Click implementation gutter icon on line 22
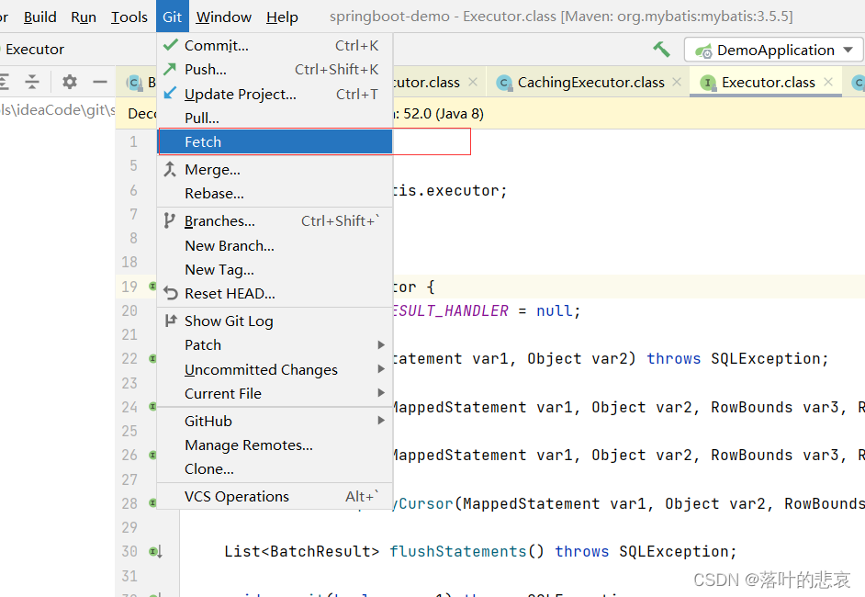The height and width of the screenshot is (597, 865). point(152,358)
